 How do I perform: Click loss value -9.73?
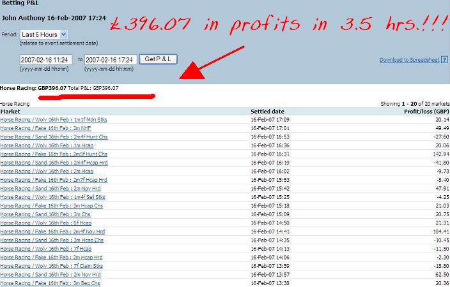pyautogui.click(x=443, y=172)
